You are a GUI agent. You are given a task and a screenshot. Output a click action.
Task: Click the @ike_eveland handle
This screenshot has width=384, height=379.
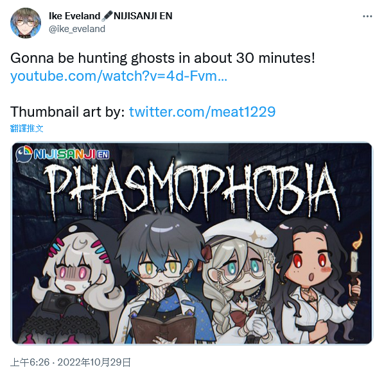[77, 29]
